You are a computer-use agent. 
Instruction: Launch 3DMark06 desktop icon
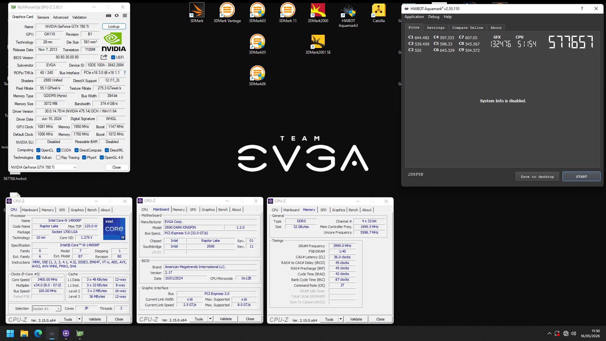pos(257,76)
